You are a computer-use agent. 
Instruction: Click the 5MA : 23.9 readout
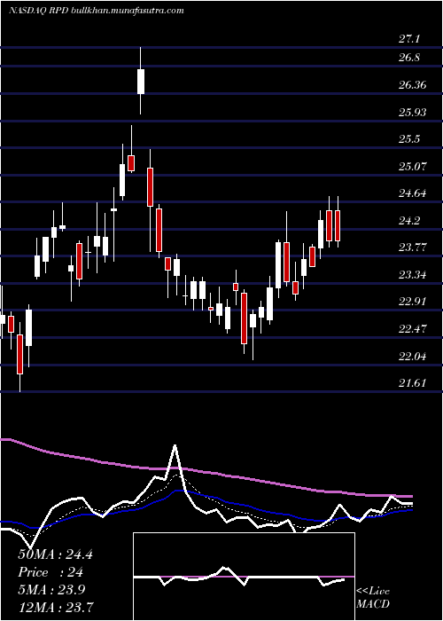(x=52, y=590)
